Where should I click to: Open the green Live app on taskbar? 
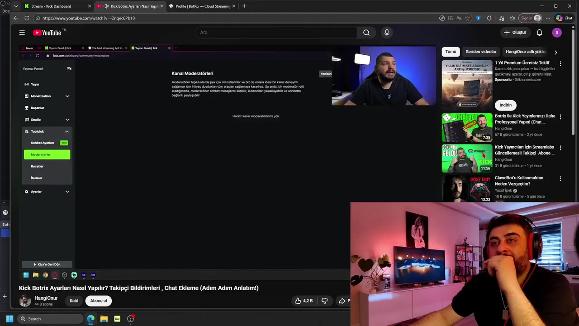coord(117,319)
